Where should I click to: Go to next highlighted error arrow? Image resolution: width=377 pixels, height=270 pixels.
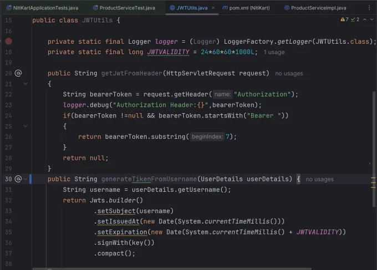click(x=371, y=19)
